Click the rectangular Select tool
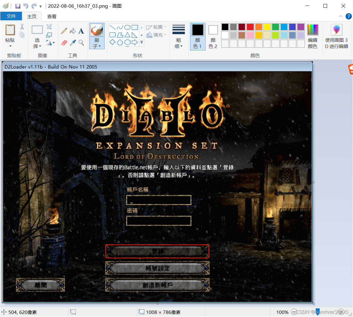Image resolution: width=353 pixels, height=317 pixels. (37, 30)
